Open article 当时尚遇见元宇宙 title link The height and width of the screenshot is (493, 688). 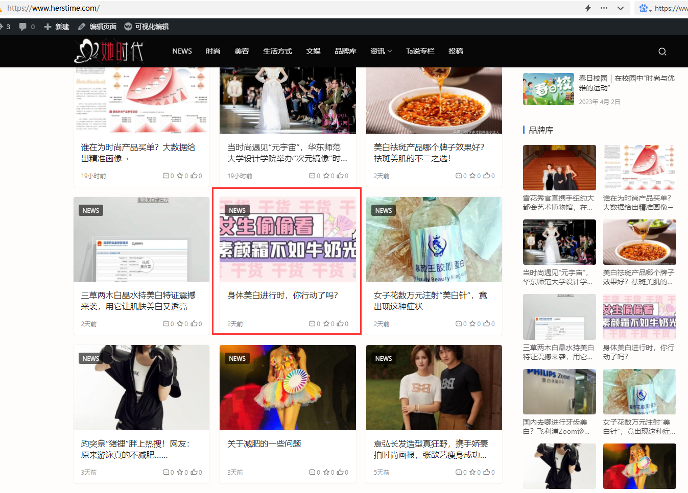pyautogui.click(x=287, y=153)
